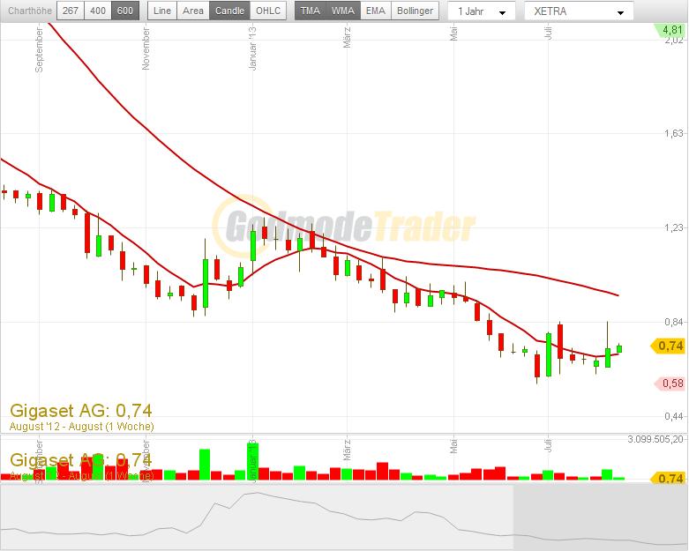Click the 1,23 price axis label

[674, 227]
